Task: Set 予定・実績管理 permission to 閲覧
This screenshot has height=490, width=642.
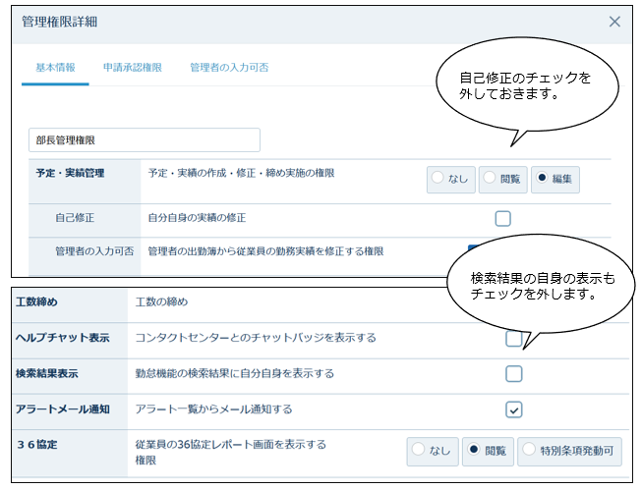Action: [501, 179]
